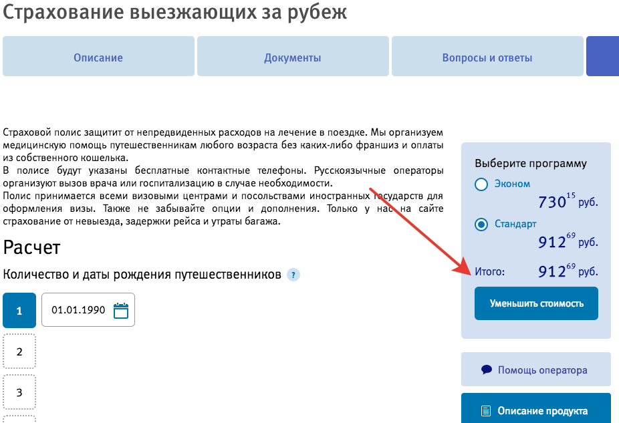
Task: Select the Описание tab
Action: click(x=98, y=56)
